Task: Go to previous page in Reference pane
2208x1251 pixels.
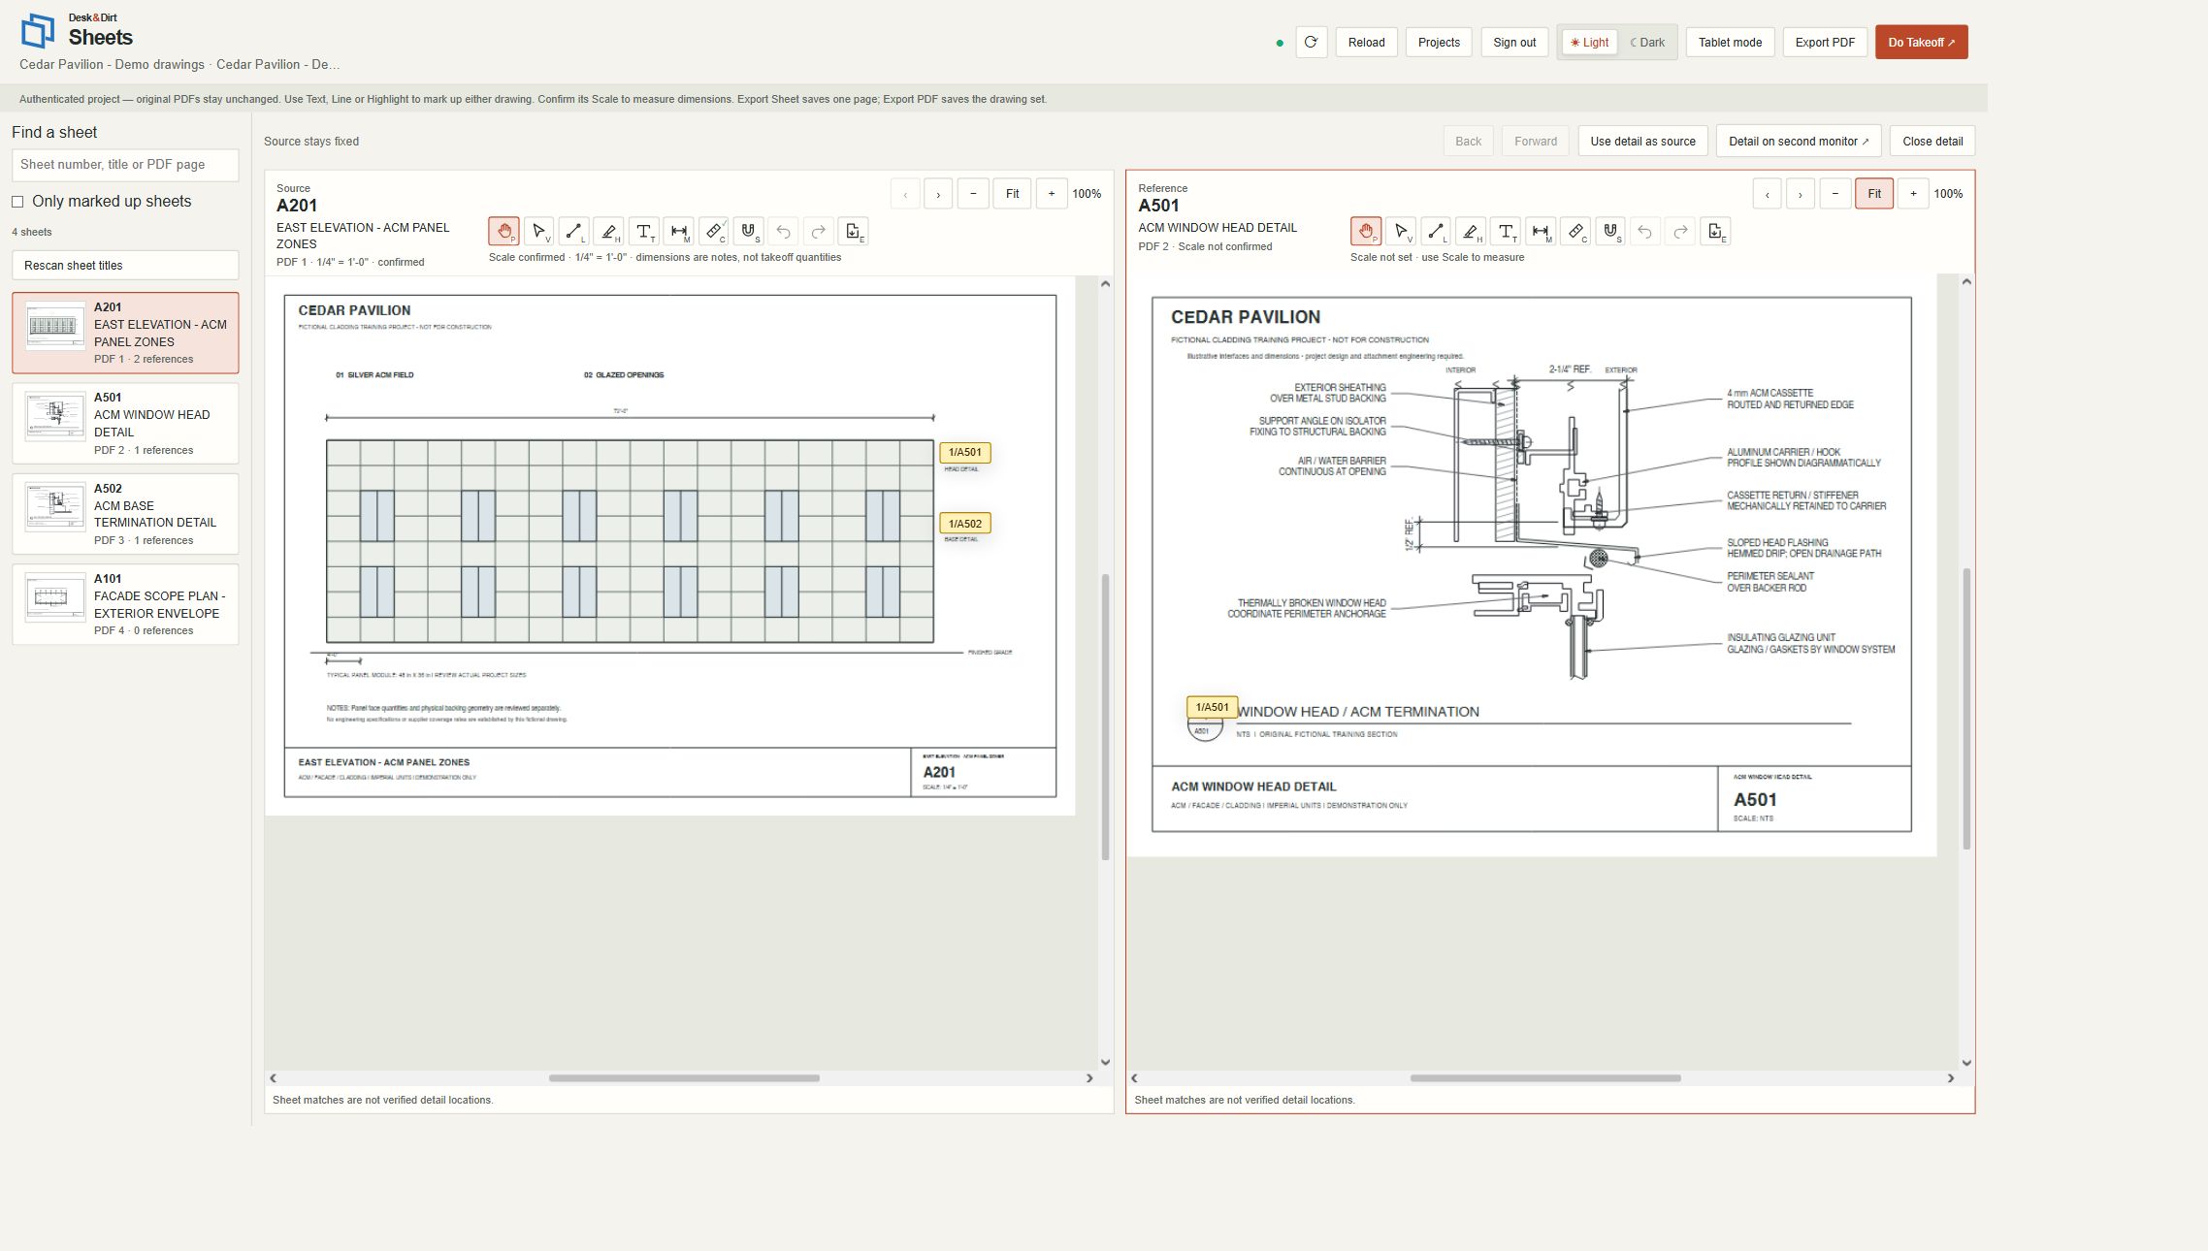Action: (x=1768, y=194)
